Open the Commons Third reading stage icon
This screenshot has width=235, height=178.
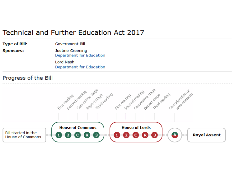coord(97,135)
